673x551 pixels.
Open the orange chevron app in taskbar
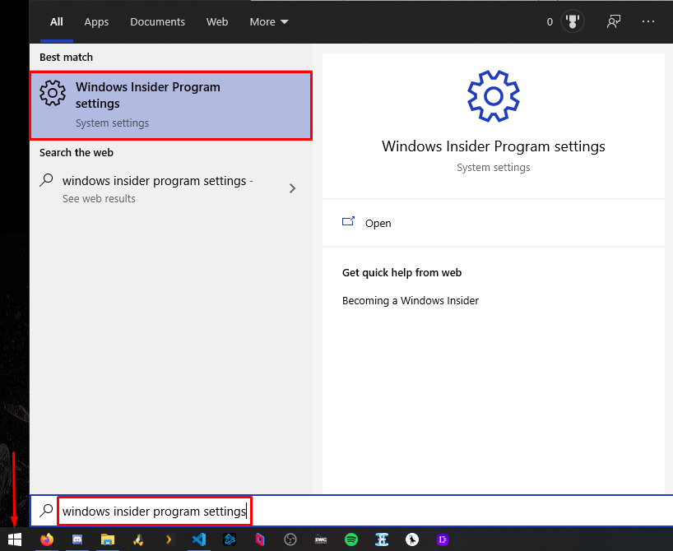click(169, 539)
